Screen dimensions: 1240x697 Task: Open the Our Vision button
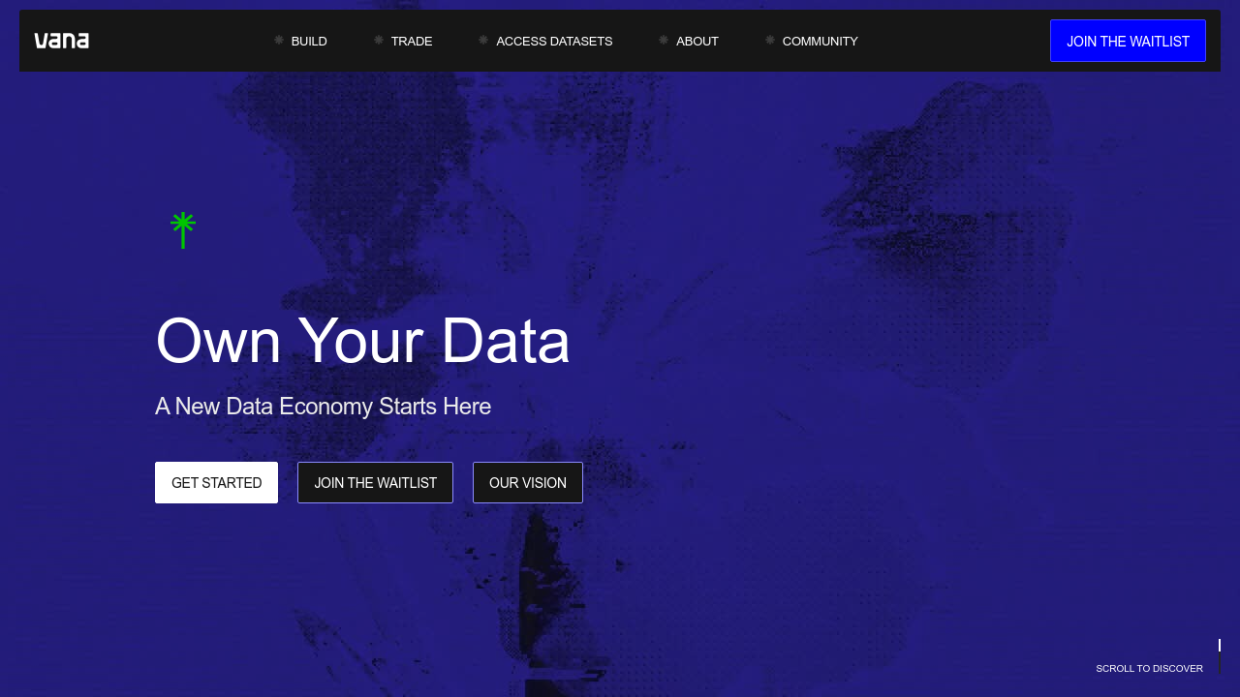[528, 482]
